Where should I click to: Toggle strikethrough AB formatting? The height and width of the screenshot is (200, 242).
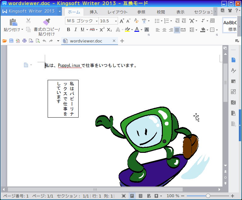(x=92, y=30)
